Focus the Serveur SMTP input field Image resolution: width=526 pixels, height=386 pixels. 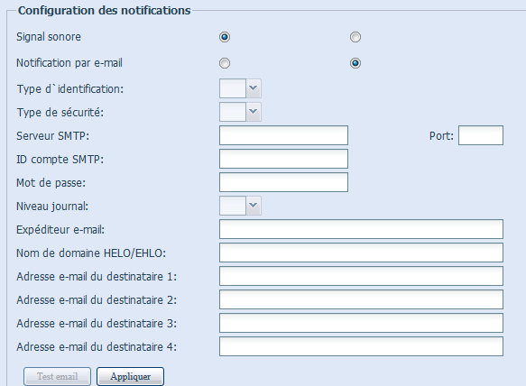coord(283,135)
